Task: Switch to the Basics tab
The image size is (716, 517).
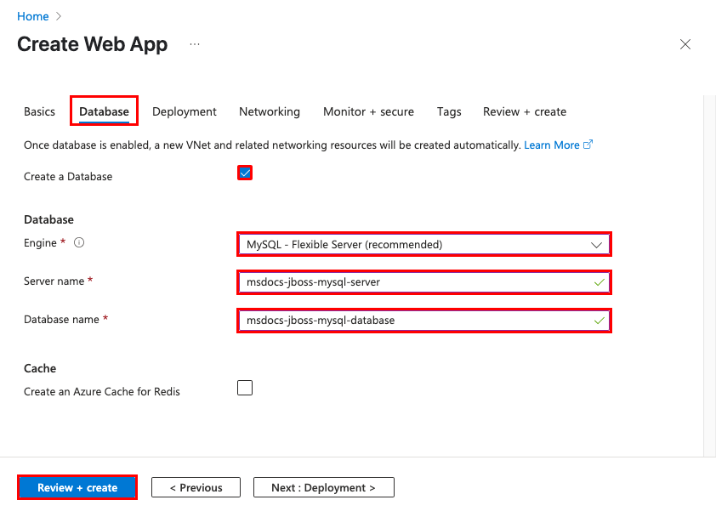Action: click(x=39, y=111)
